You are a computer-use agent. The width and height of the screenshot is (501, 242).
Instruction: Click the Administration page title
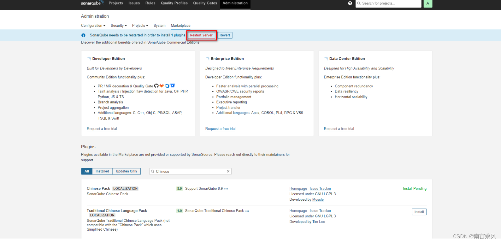[x=95, y=16]
